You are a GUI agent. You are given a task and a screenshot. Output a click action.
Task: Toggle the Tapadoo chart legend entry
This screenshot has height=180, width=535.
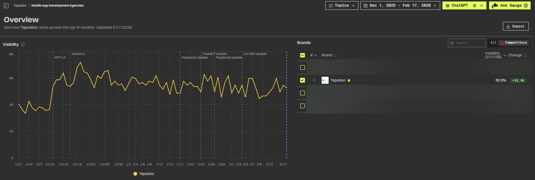(x=144, y=174)
